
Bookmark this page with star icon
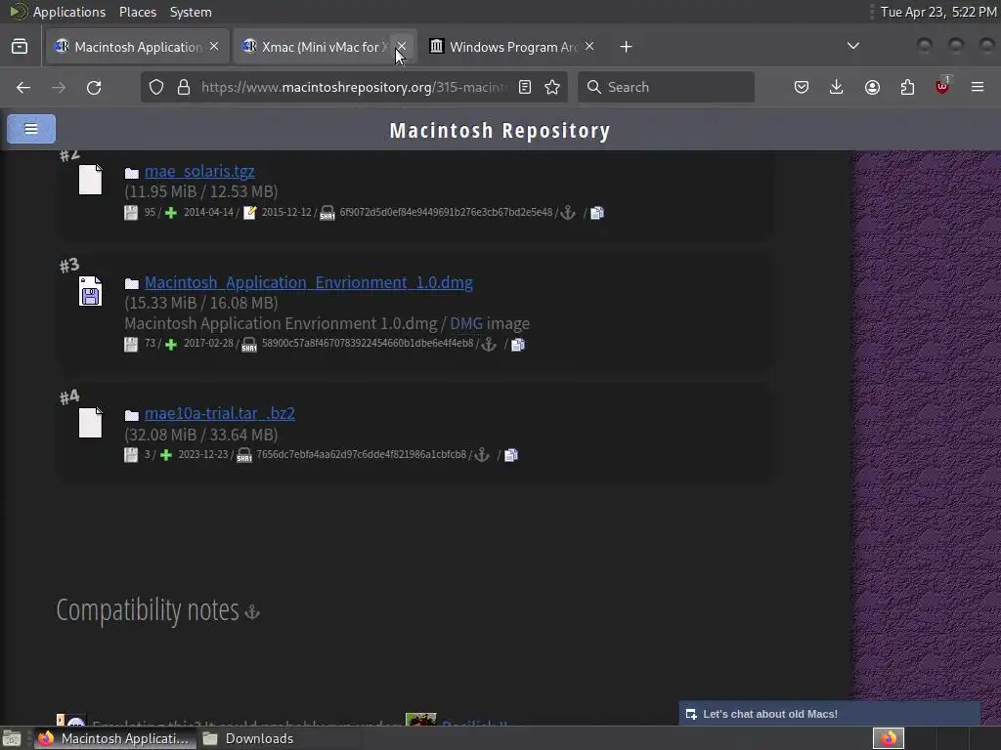pyautogui.click(x=552, y=87)
